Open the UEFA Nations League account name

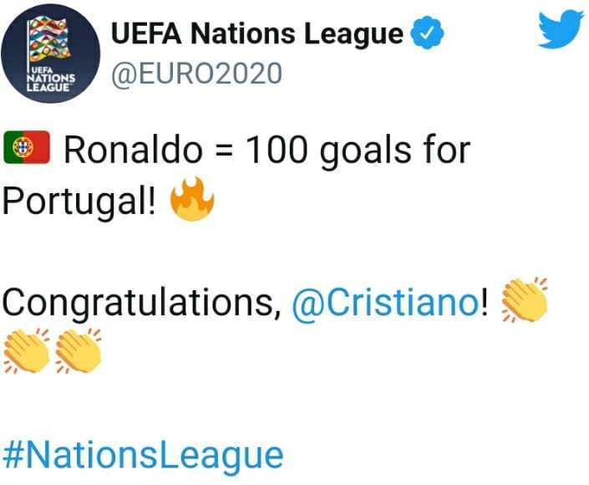[257, 33]
